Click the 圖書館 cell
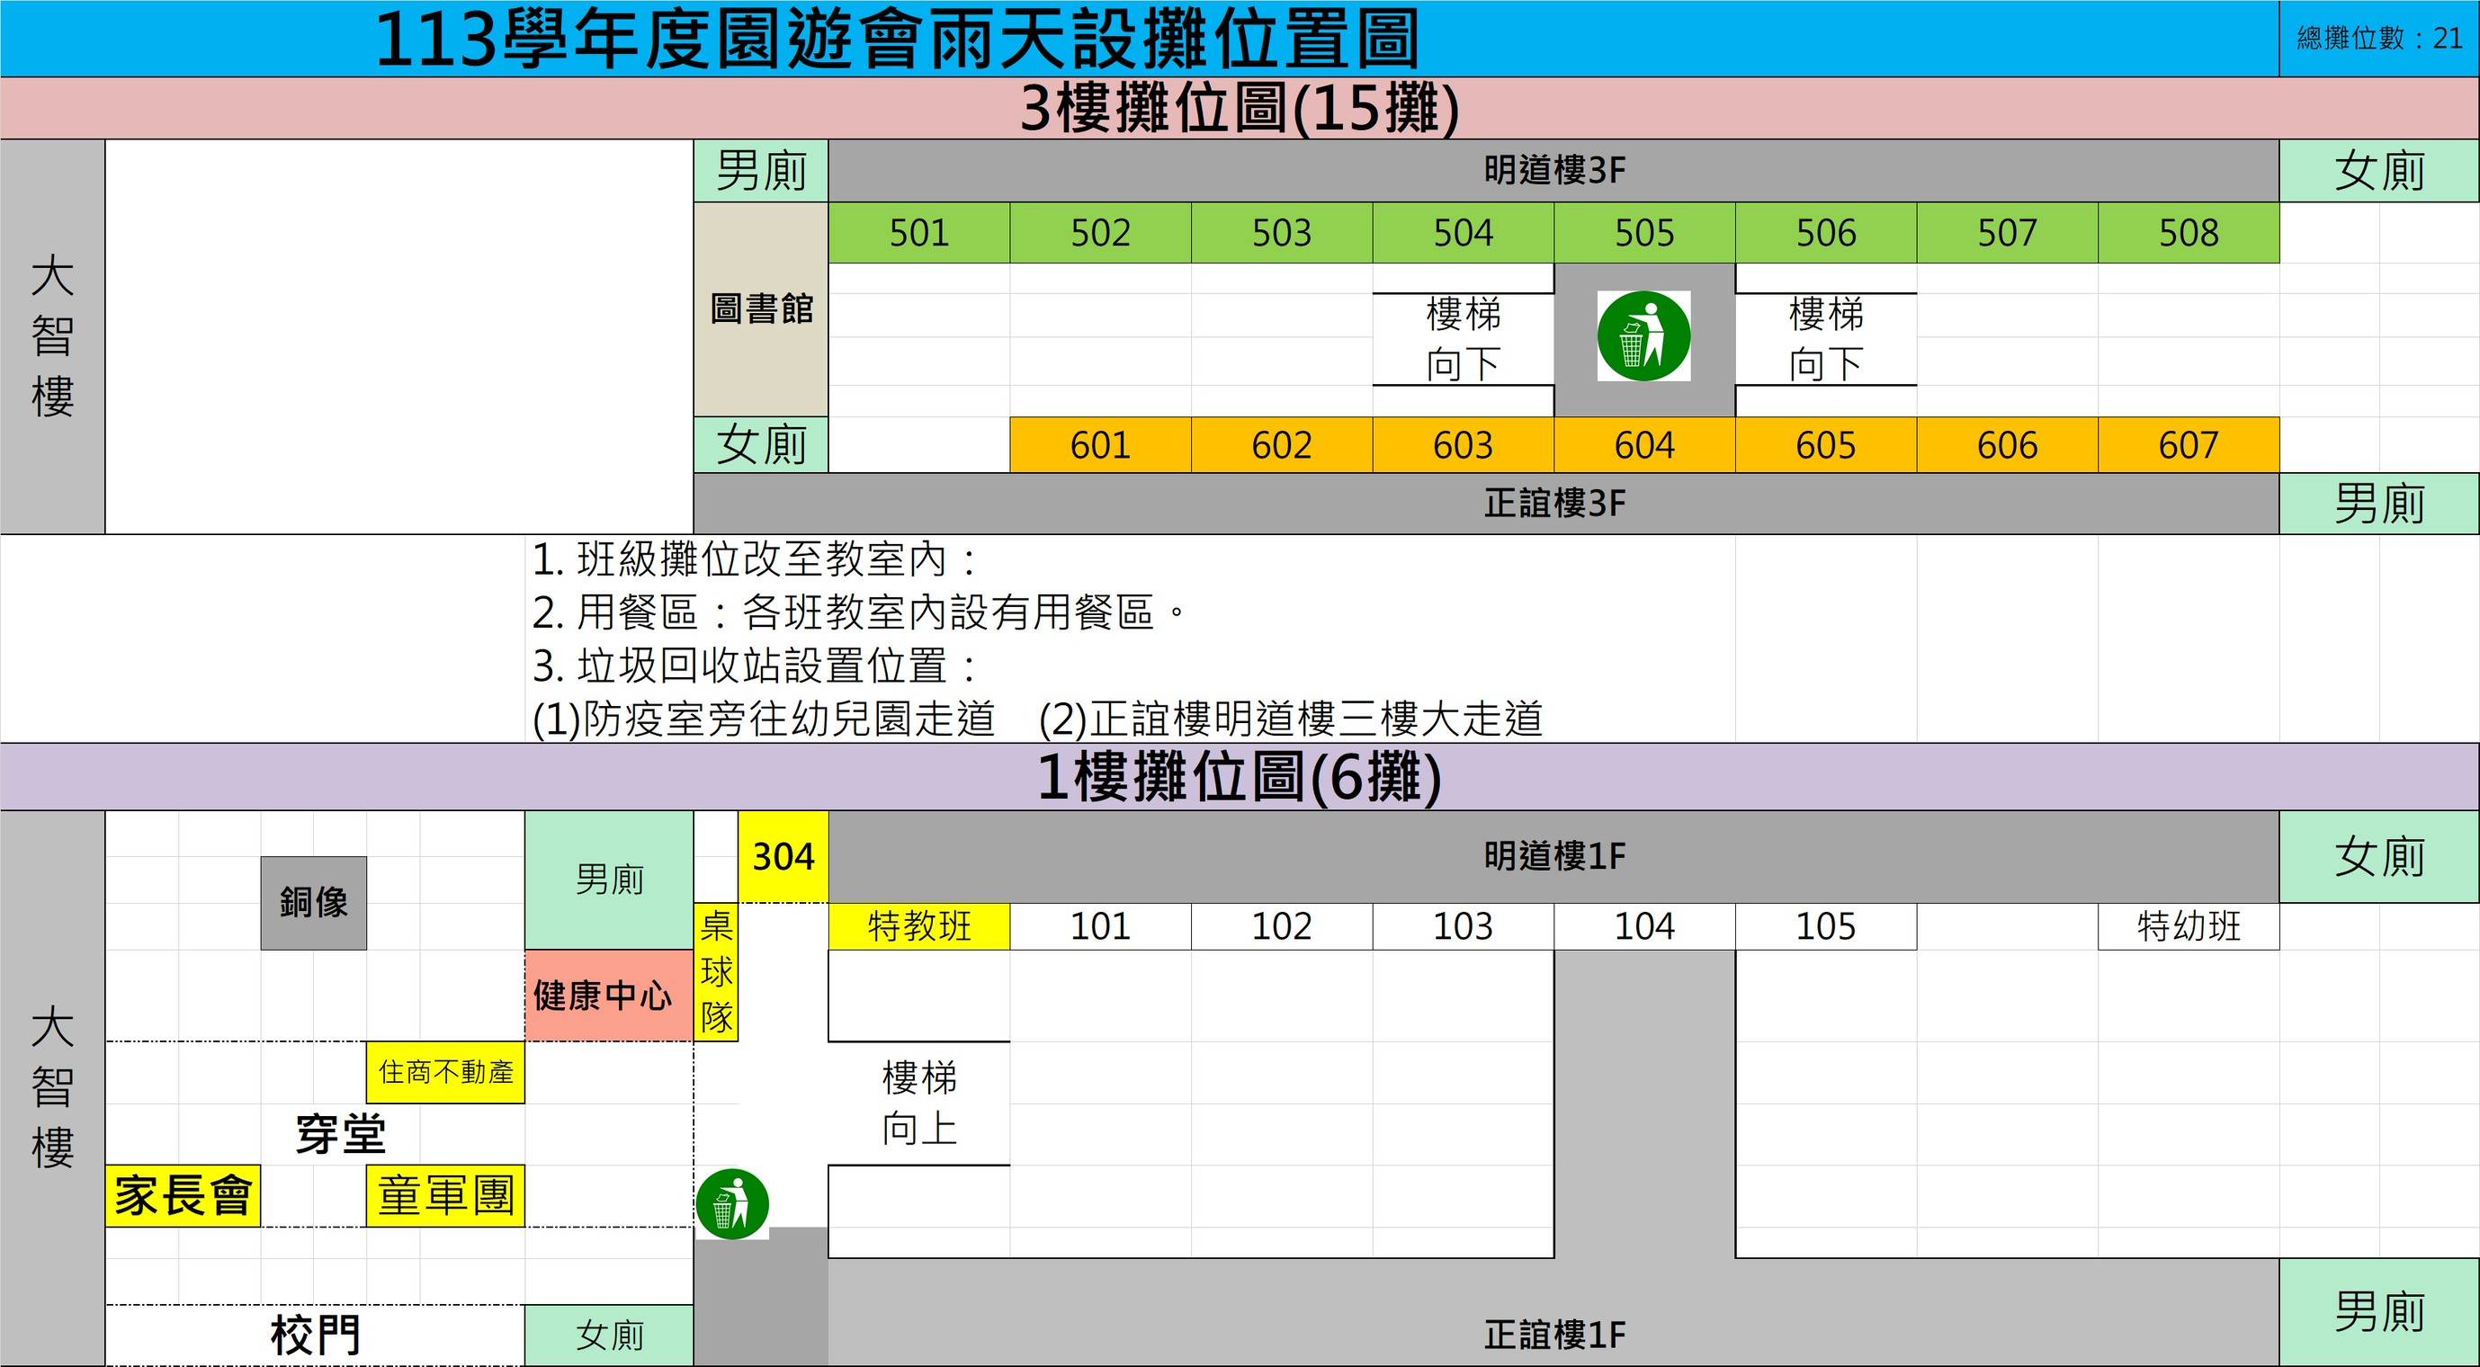 pos(761,309)
